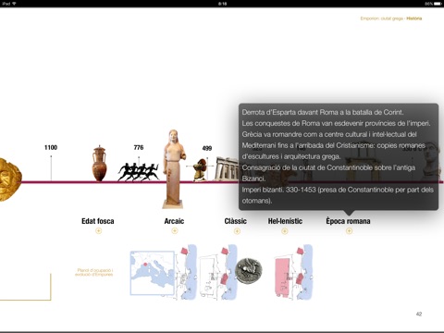Screen dimensions: 444x333
Task: Tap the Kore statue image
Action: [x=174, y=169]
